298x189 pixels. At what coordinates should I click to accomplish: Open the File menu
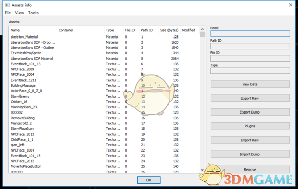[8, 13]
